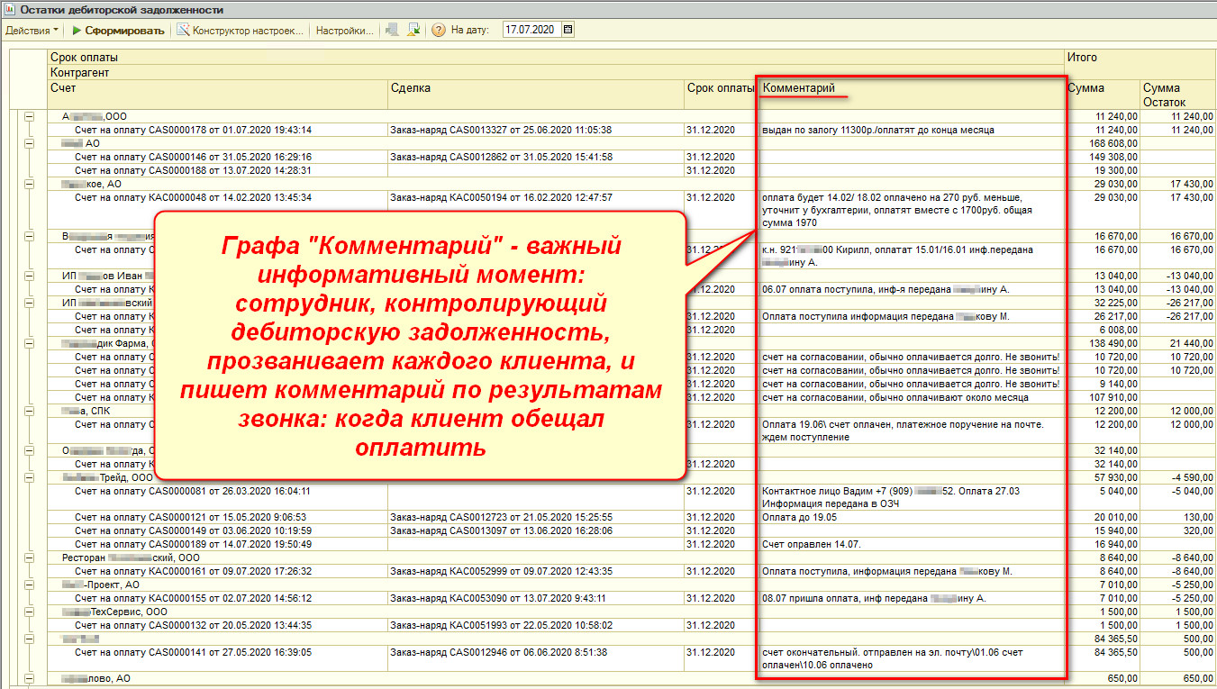Select invoice CAS0000121 от 15.05.2020

(193, 517)
